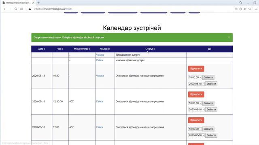The width and height of the screenshot is (259, 145).
Task: Click Змінити next to time in 12:30:00 row
Action: pos(208,103)
